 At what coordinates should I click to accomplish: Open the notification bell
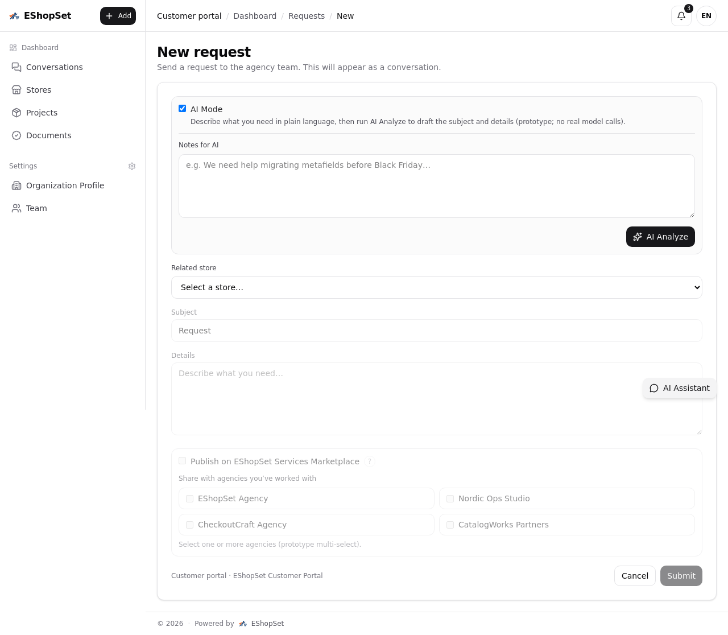pyautogui.click(x=681, y=16)
